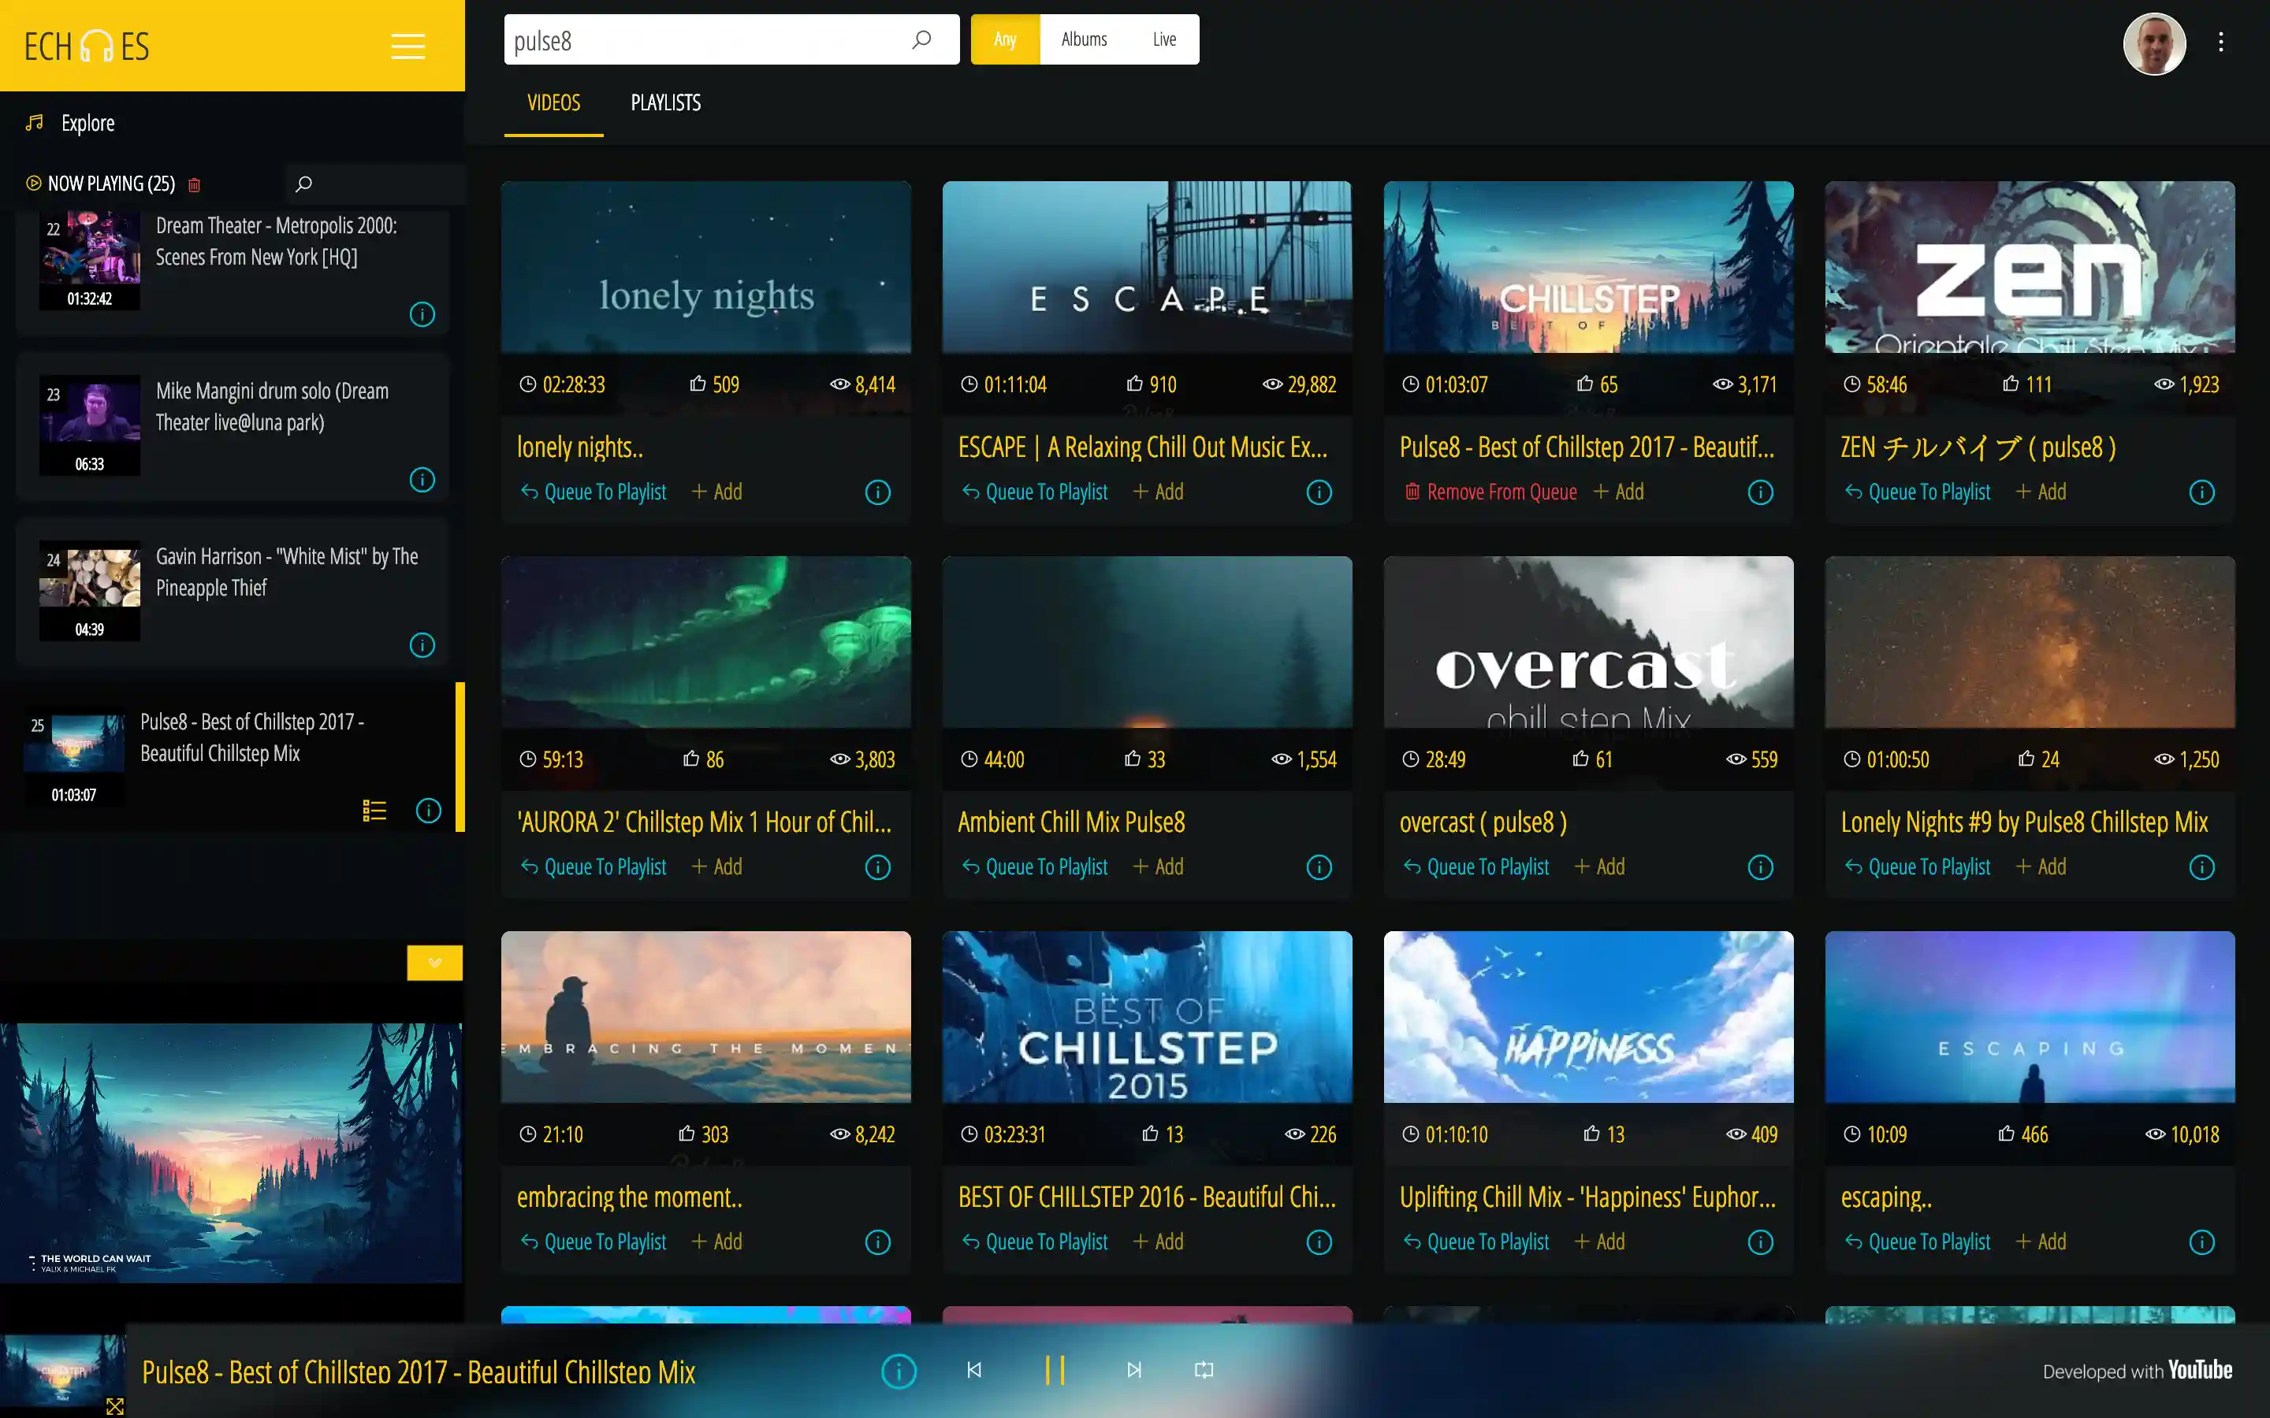Open the three-dot options menu near the avatar
2270x1418 pixels.
pyautogui.click(x=2220, y=41)
